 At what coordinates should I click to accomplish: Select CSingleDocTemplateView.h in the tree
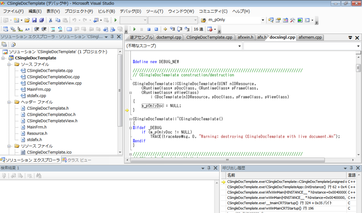(x=52, y=121)
